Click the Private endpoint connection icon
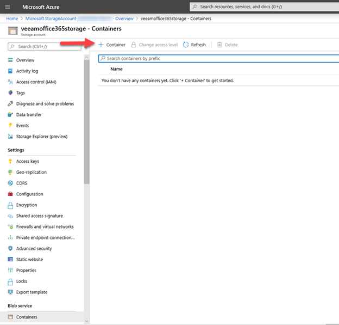339x325 pixels. (10, 238)
